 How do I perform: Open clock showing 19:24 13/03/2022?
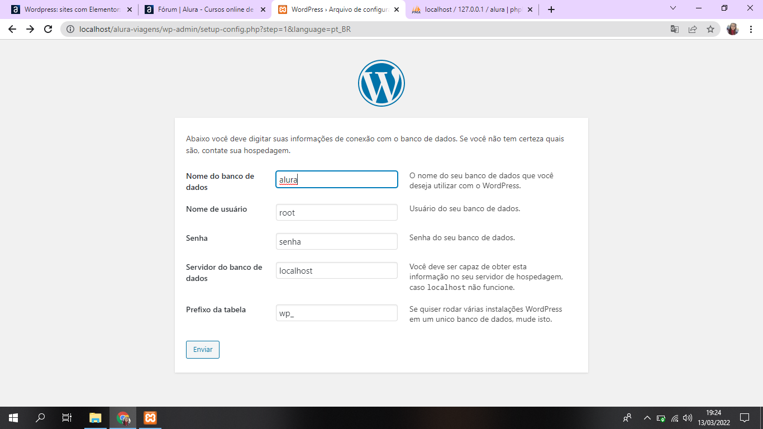pos(713,418)
